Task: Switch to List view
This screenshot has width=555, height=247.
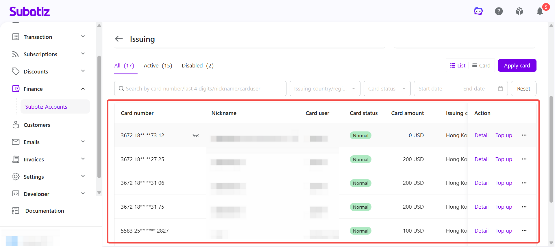Action: tap(458, 65)
